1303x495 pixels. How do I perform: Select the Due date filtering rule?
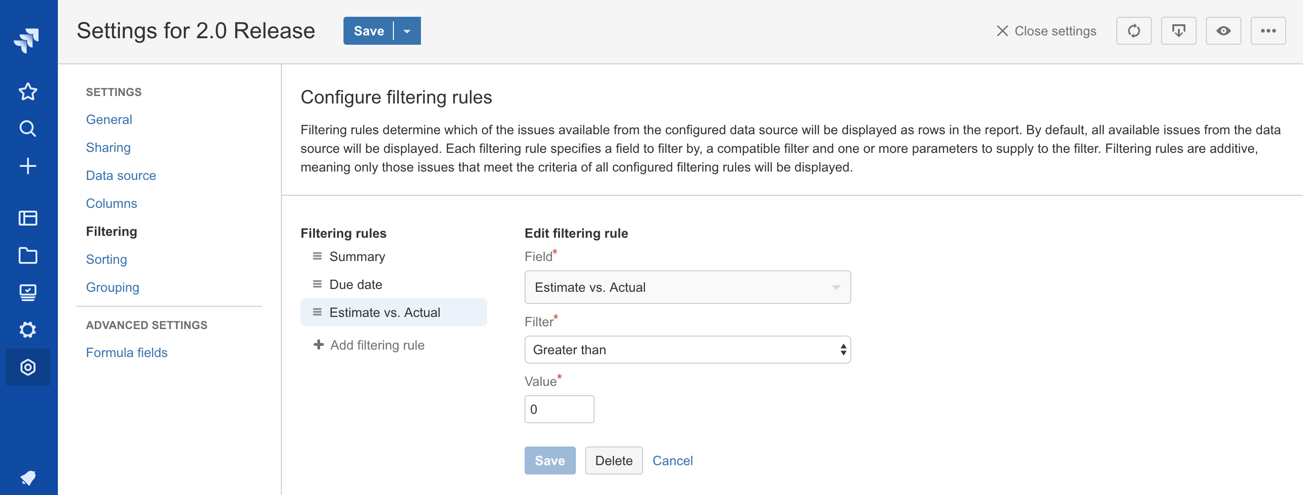tap(393, 284)
